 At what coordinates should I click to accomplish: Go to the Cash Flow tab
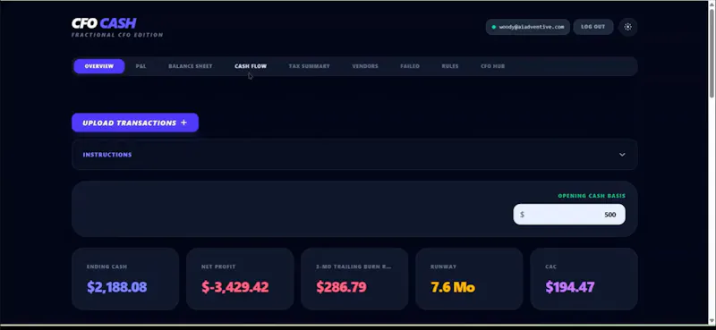point(251,66)
